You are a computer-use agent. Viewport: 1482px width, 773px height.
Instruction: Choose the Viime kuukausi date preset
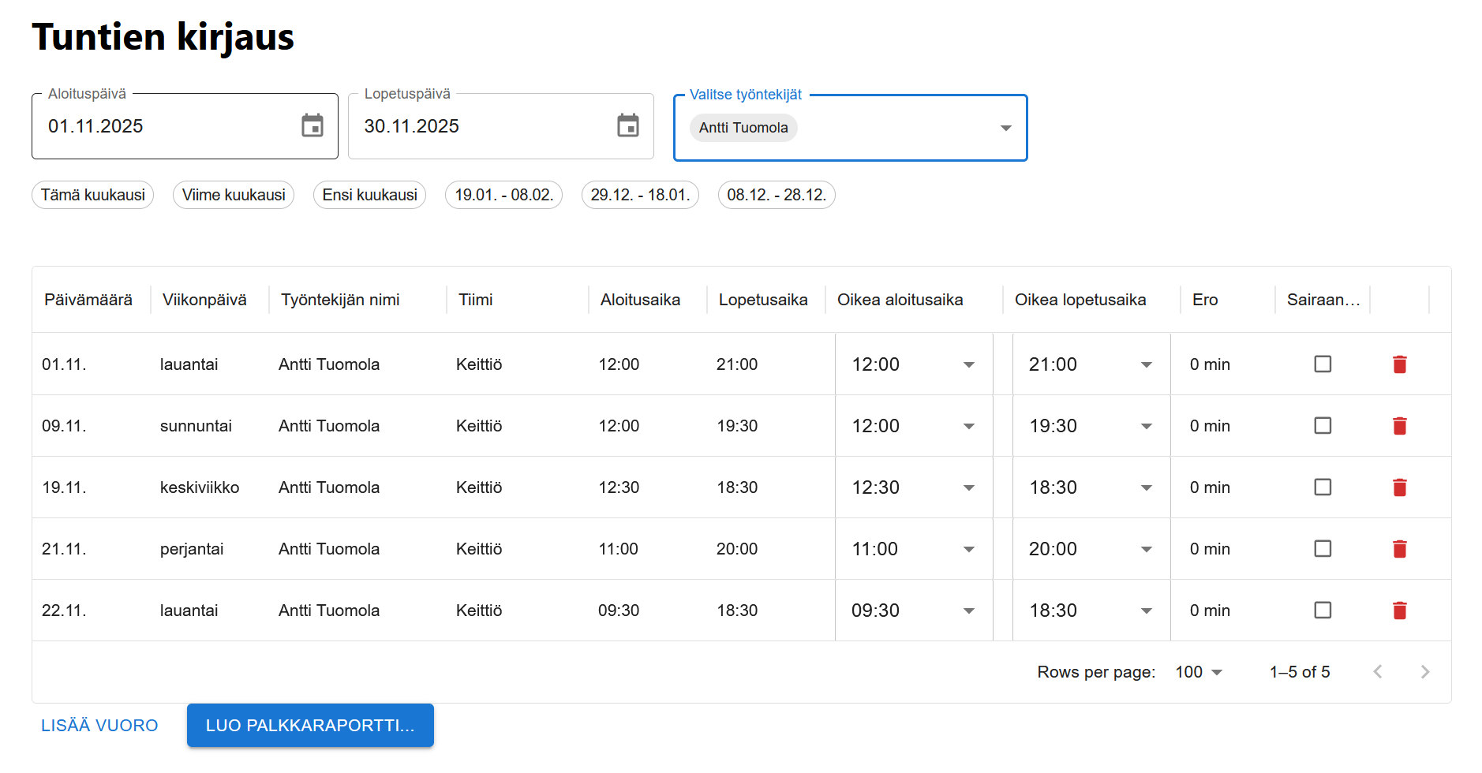pyautogui.click(x=234, y=195)
